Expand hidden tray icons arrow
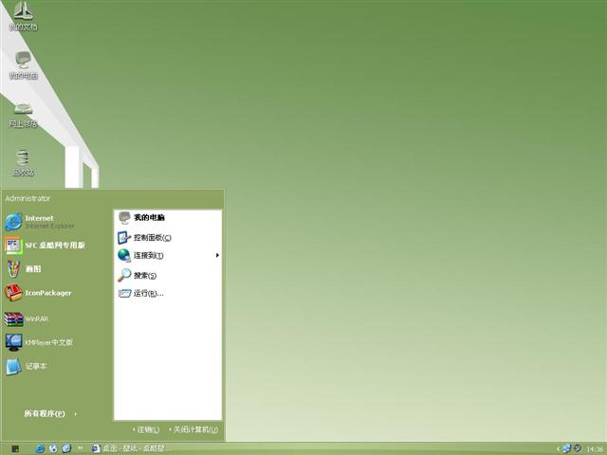 click(558, 449)
